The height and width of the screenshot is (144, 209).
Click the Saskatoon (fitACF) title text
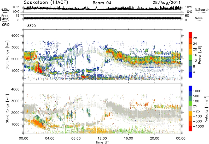coord(46,2)
